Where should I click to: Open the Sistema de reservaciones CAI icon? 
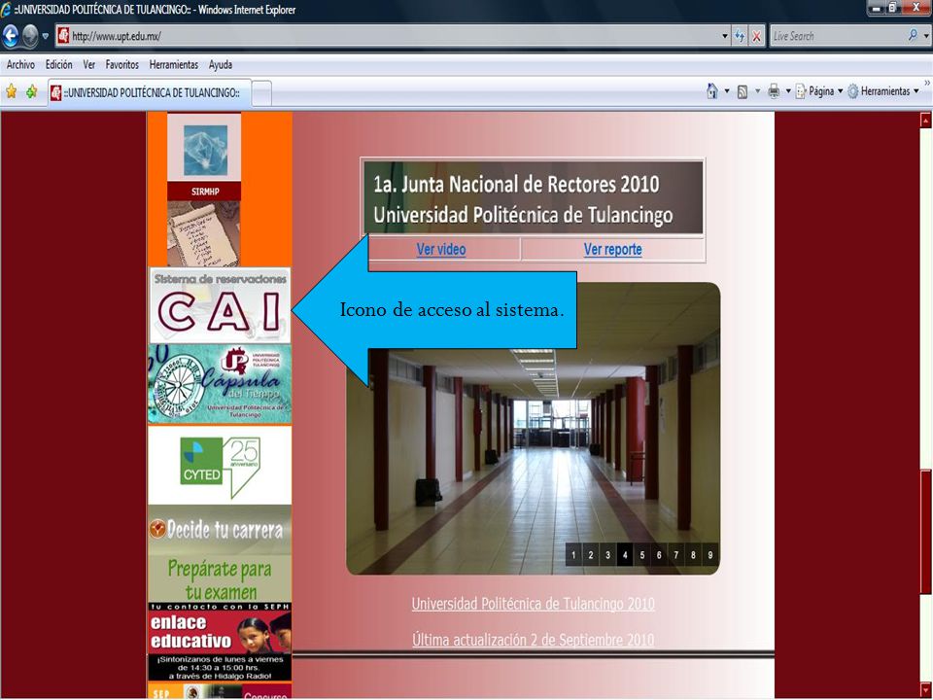tap(220, 305)
